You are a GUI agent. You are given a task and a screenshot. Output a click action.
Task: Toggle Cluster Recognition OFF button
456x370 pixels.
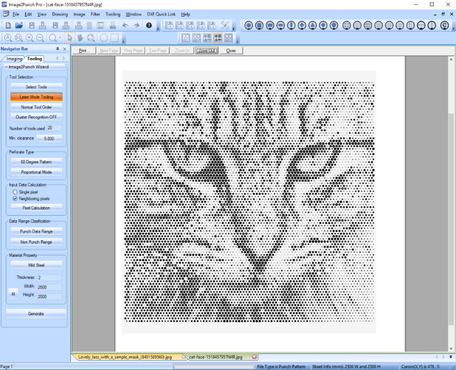pos(36,117)
